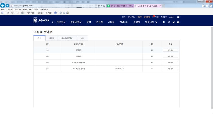The image size is (213, 114).
Task: Expand the RSS feeds dropdown arrow
Action: coord(15,13)
